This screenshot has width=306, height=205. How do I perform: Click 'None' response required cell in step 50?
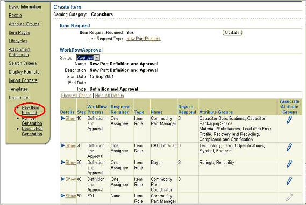tap(115, 196)
